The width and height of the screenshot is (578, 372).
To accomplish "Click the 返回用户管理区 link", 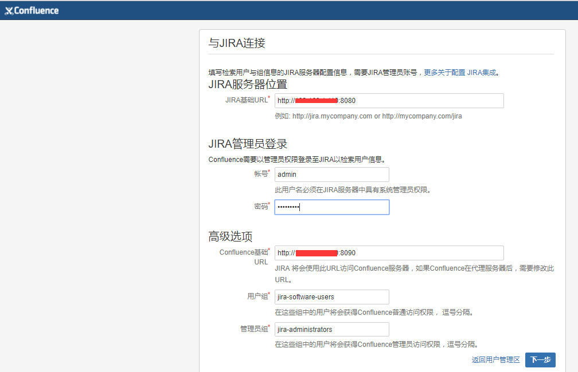I will pyautogui.click(x=496, y=360).
